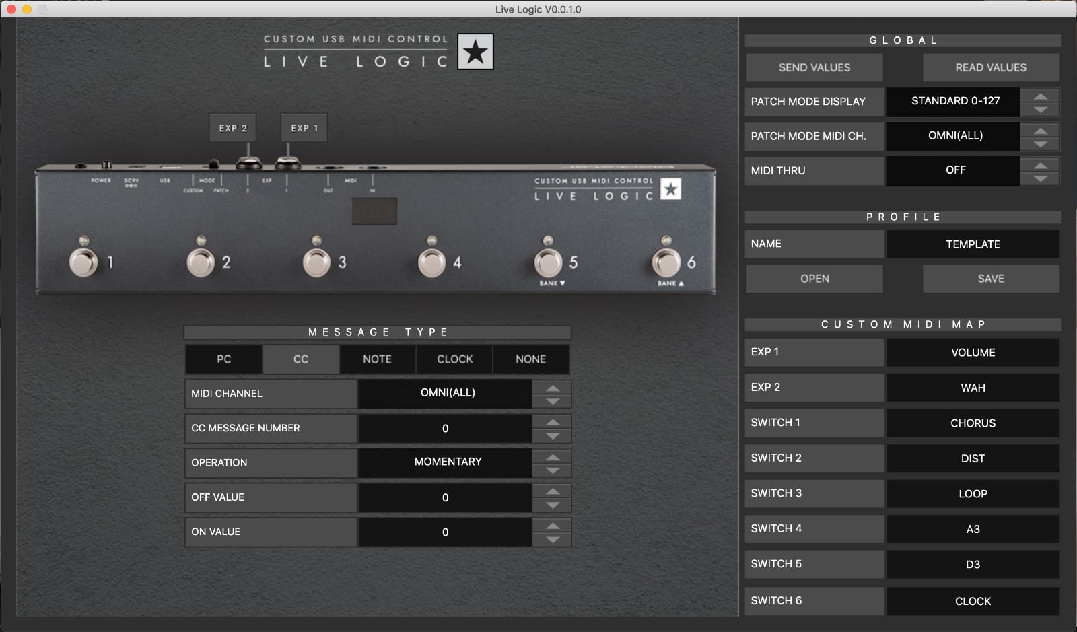This screenshot has width=1077, height=632.
Task: Edit the SWITCH 4 mapping field showing A3
Action: pos(973,528)
